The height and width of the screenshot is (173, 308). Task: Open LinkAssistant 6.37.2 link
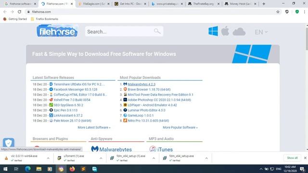68,115
